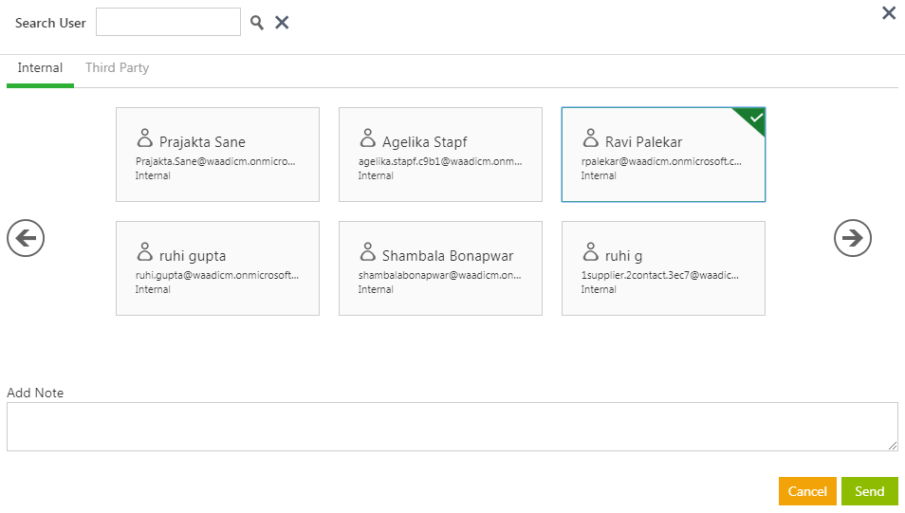Click the Search User label

click(x=50, y=23)
